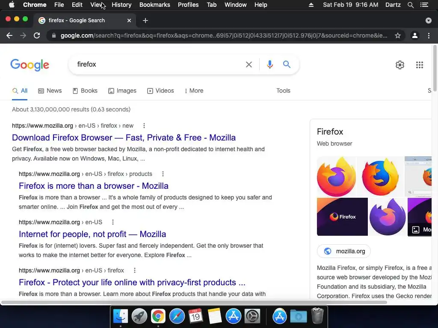
Task: Open Finder from the Dock
Action: tap(121, 316)
